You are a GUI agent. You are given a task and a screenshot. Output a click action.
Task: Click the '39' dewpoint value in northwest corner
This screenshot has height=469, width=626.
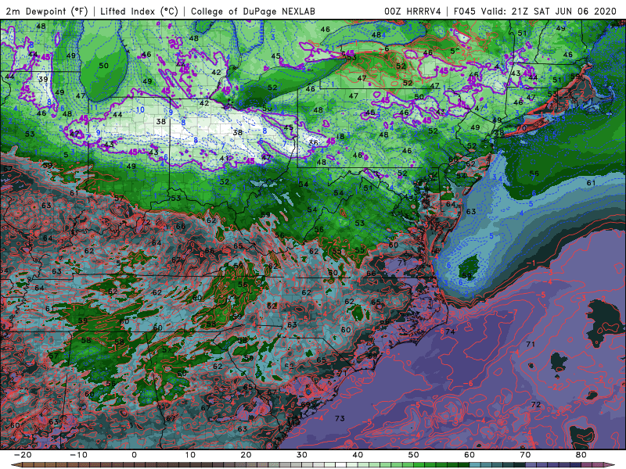pos(43,79)
